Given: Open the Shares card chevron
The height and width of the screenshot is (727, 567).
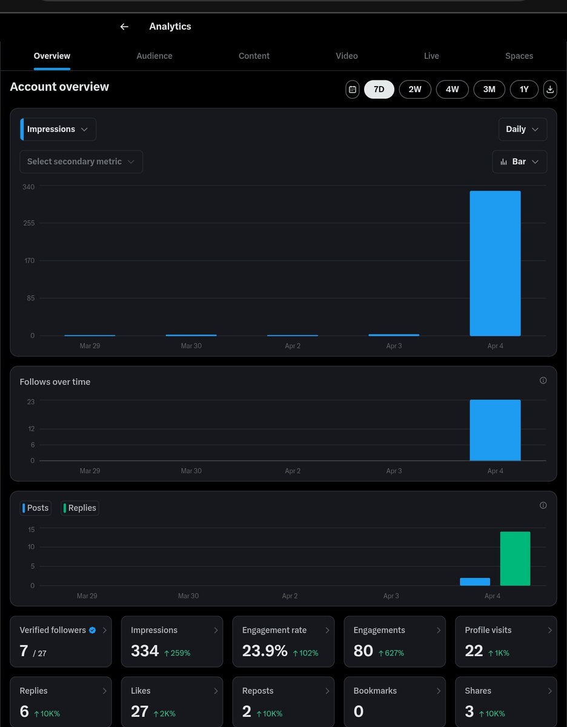Looking at the screenshot, I should [550, 691].
